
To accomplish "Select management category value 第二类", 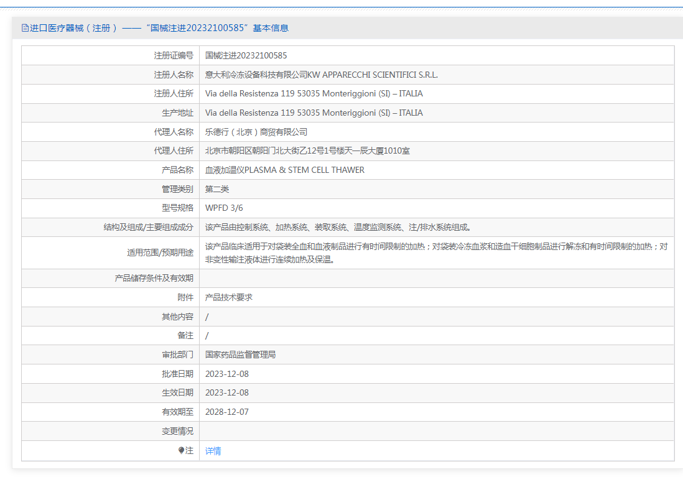I will (217, 189).
